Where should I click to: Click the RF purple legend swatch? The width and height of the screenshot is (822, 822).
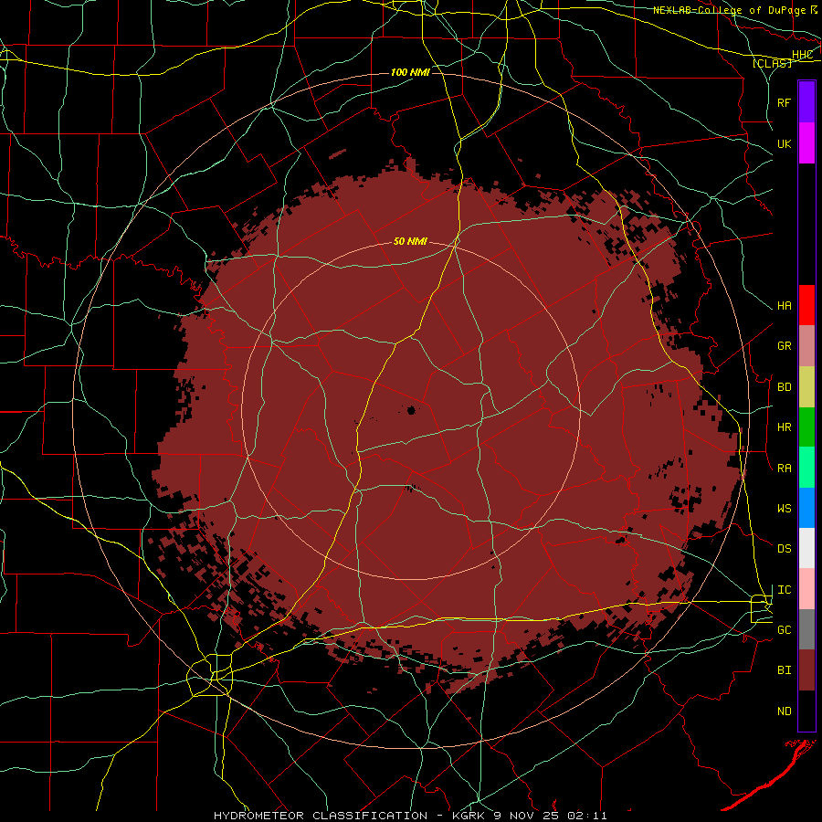pos(806,102)
